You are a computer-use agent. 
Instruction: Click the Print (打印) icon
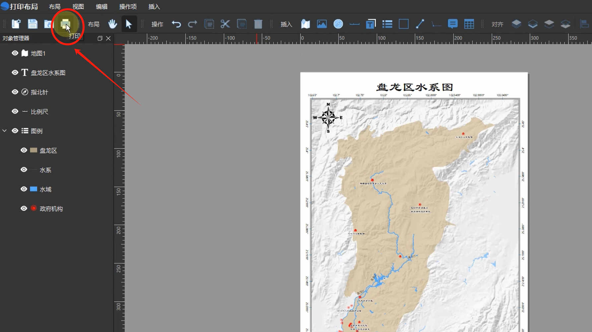65,24
